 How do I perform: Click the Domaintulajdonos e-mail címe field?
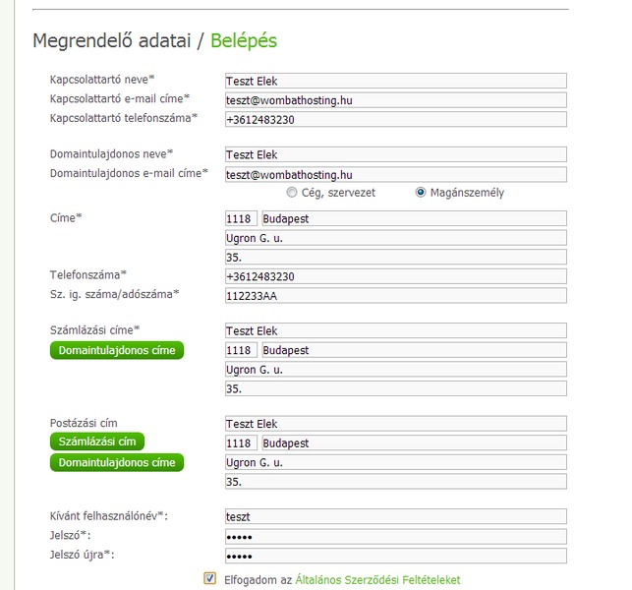click(x=395, y=174)
